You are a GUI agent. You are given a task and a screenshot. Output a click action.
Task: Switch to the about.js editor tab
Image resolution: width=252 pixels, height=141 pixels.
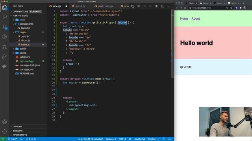(125, 6)
